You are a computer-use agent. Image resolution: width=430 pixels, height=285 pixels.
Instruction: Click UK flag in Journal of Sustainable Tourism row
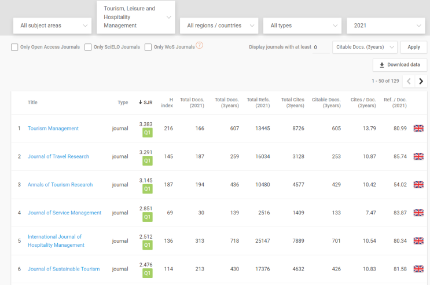pyautogui.click(x=418, y=269)
